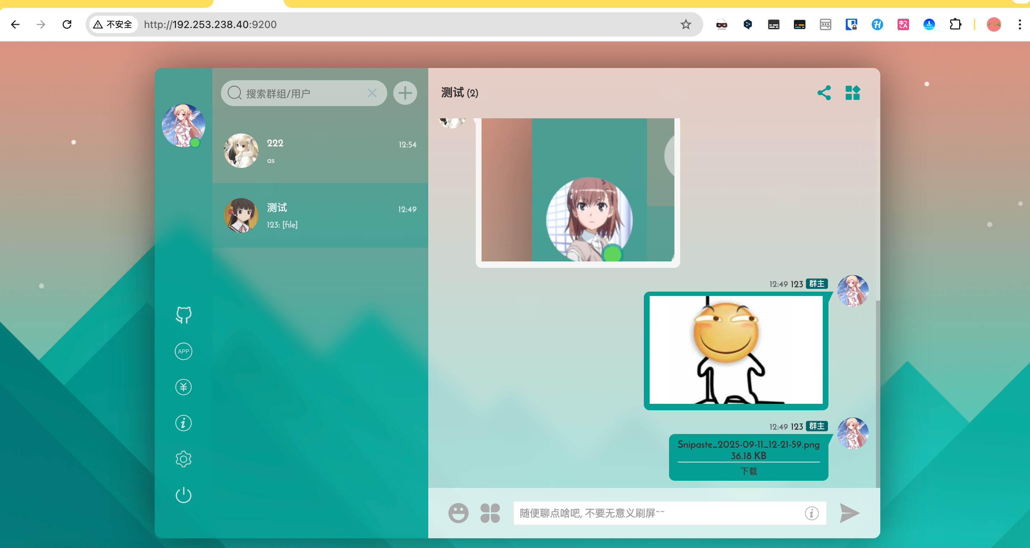Bookmark page with the star icon
1030x548 pixels.
[686, 25]
